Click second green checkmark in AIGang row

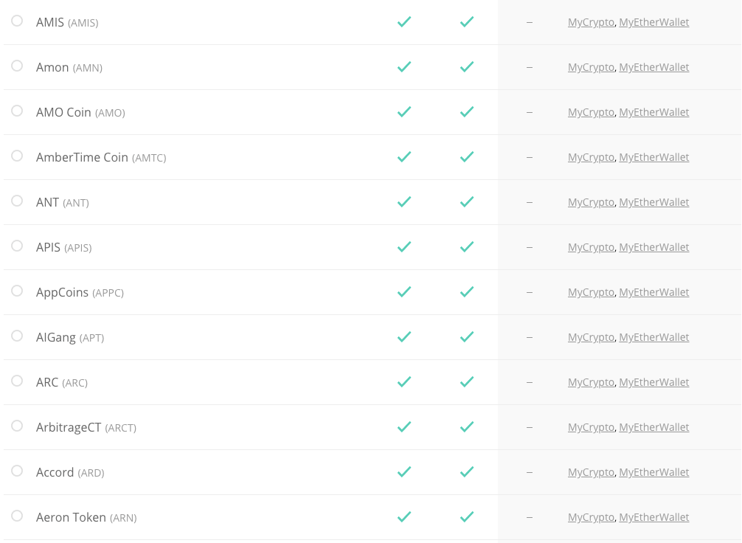[467, 336]
